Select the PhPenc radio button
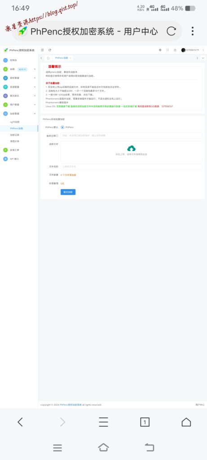 (62, 127)
